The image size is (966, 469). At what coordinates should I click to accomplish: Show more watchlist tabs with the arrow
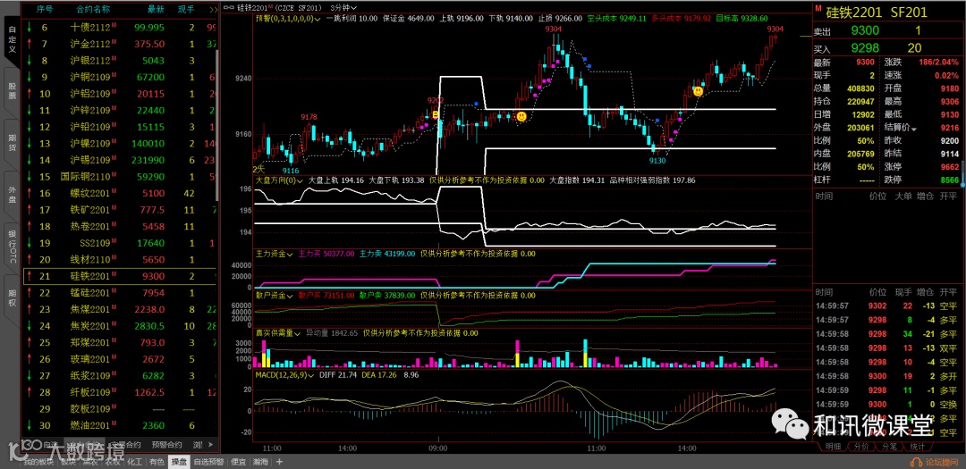click(x=213, y=444)
